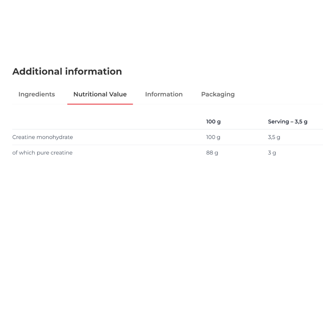Select the Nutritional Value tab
323x323 pixels.
pos(100,94)
